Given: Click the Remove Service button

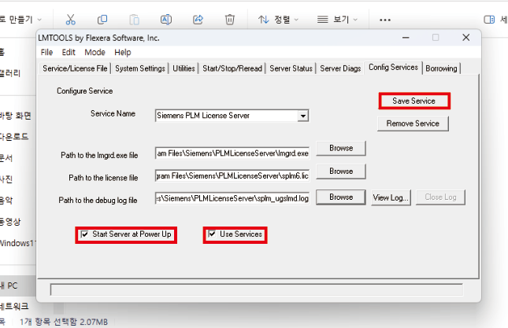Looking at the screenshot, I should click(x=413, y=123).
